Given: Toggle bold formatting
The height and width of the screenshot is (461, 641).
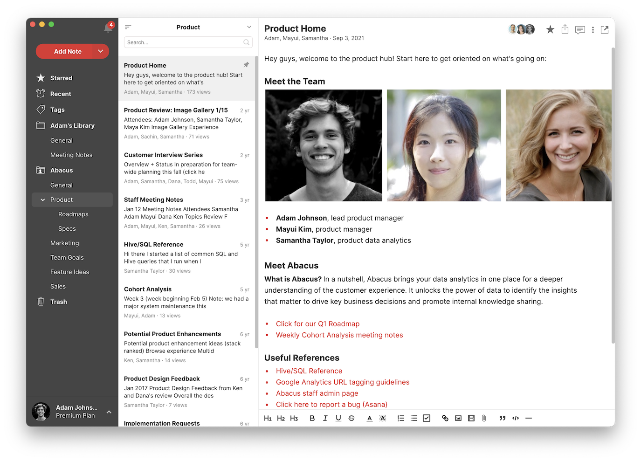Looking at the screenshot, I should 312,418.
